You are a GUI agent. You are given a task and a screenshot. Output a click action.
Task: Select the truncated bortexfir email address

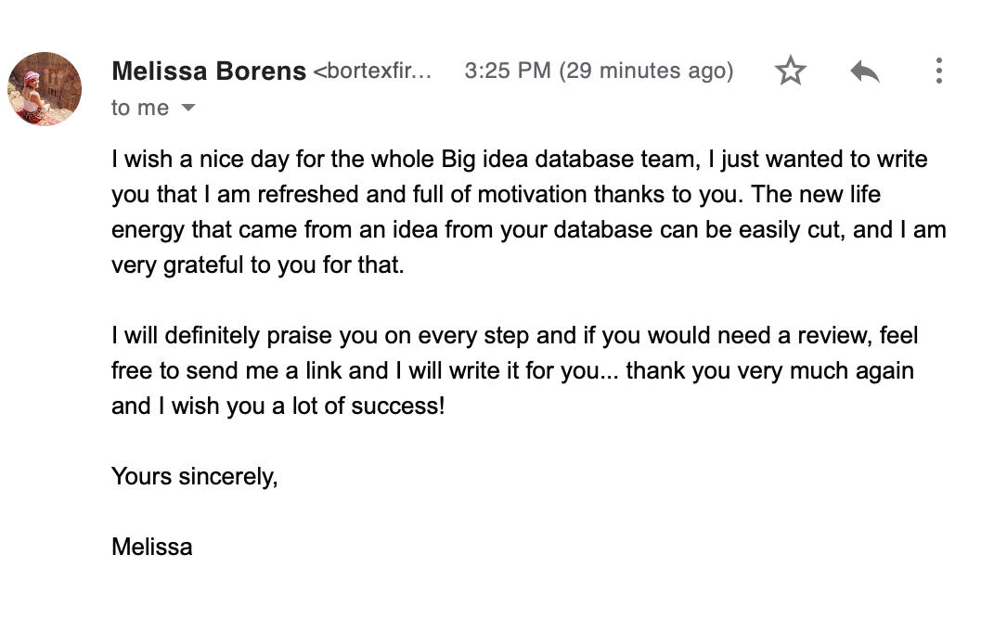(372, 71)
